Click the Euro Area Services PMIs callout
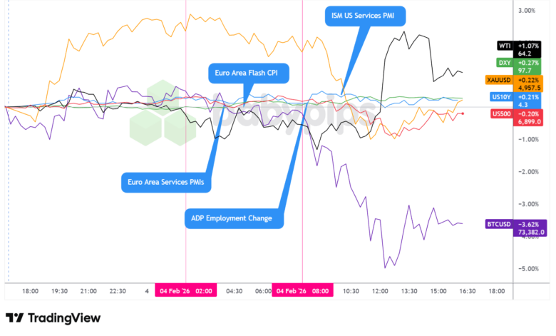This screenshot has width=556, height=336. tap(160, 183)
